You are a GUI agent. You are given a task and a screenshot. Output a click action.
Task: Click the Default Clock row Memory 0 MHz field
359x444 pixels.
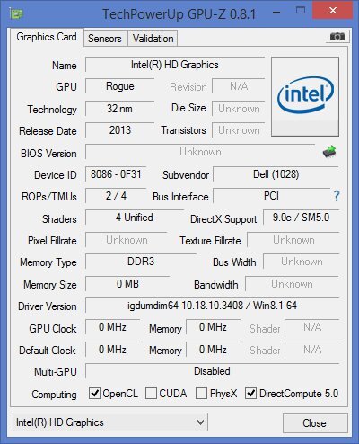[x=213, y=350]
